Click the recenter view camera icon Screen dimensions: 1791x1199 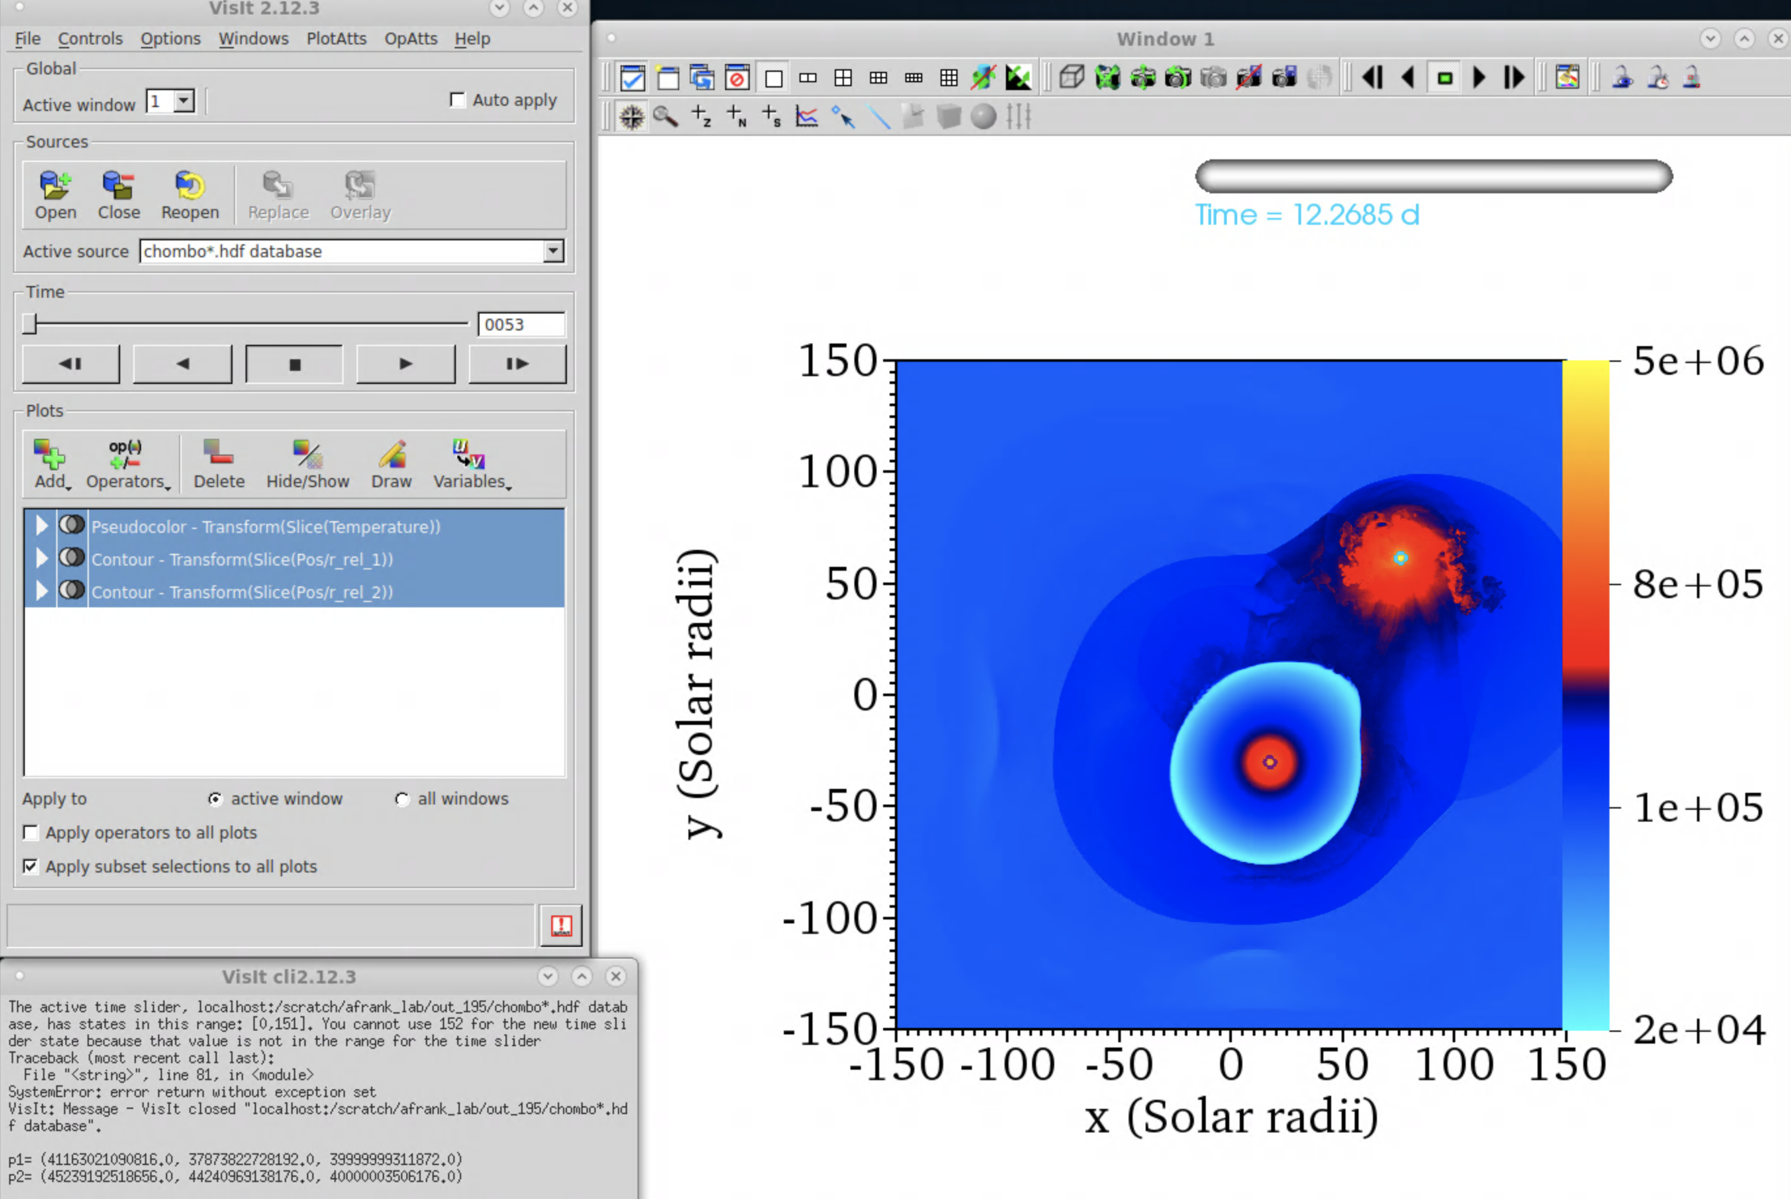[x=1142, y=77]
